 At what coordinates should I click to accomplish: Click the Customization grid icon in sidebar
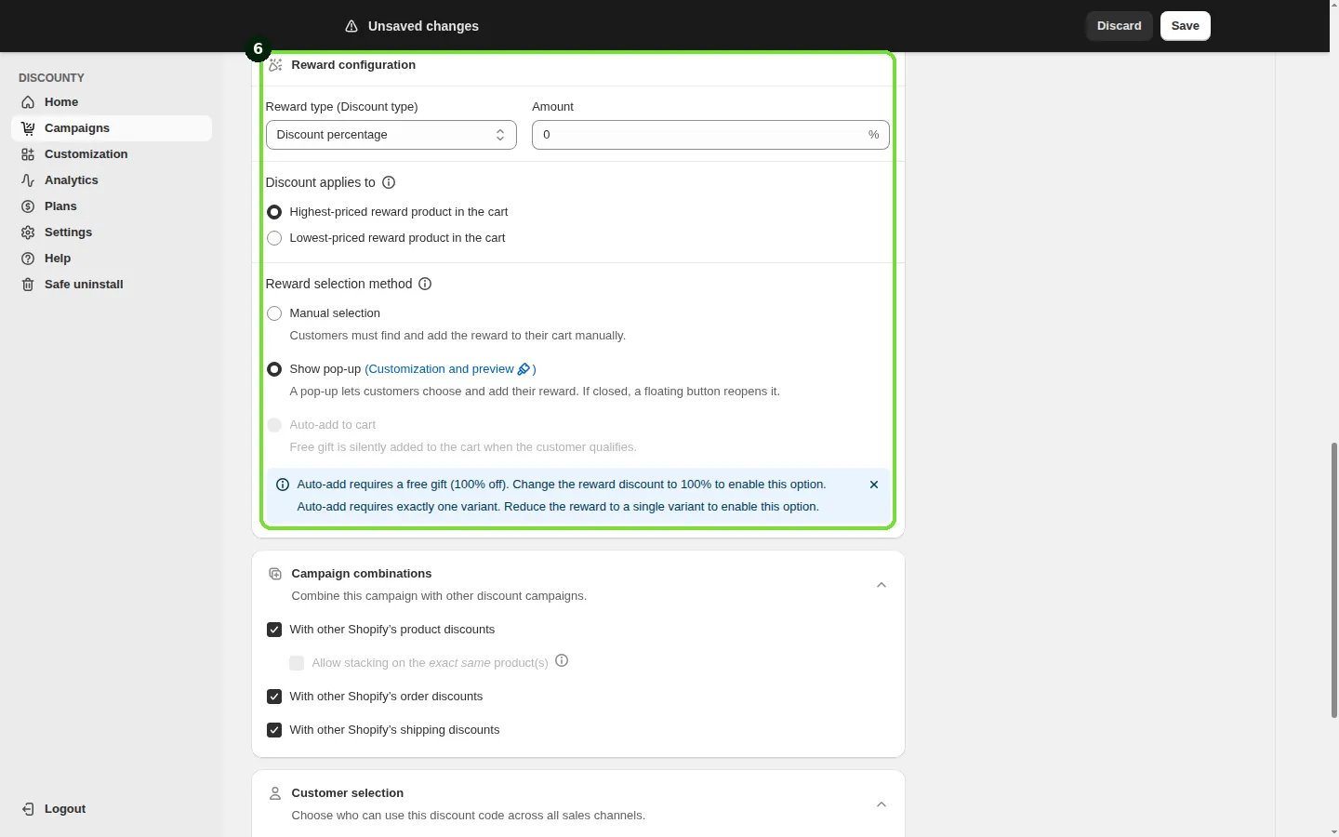(28, 154)
